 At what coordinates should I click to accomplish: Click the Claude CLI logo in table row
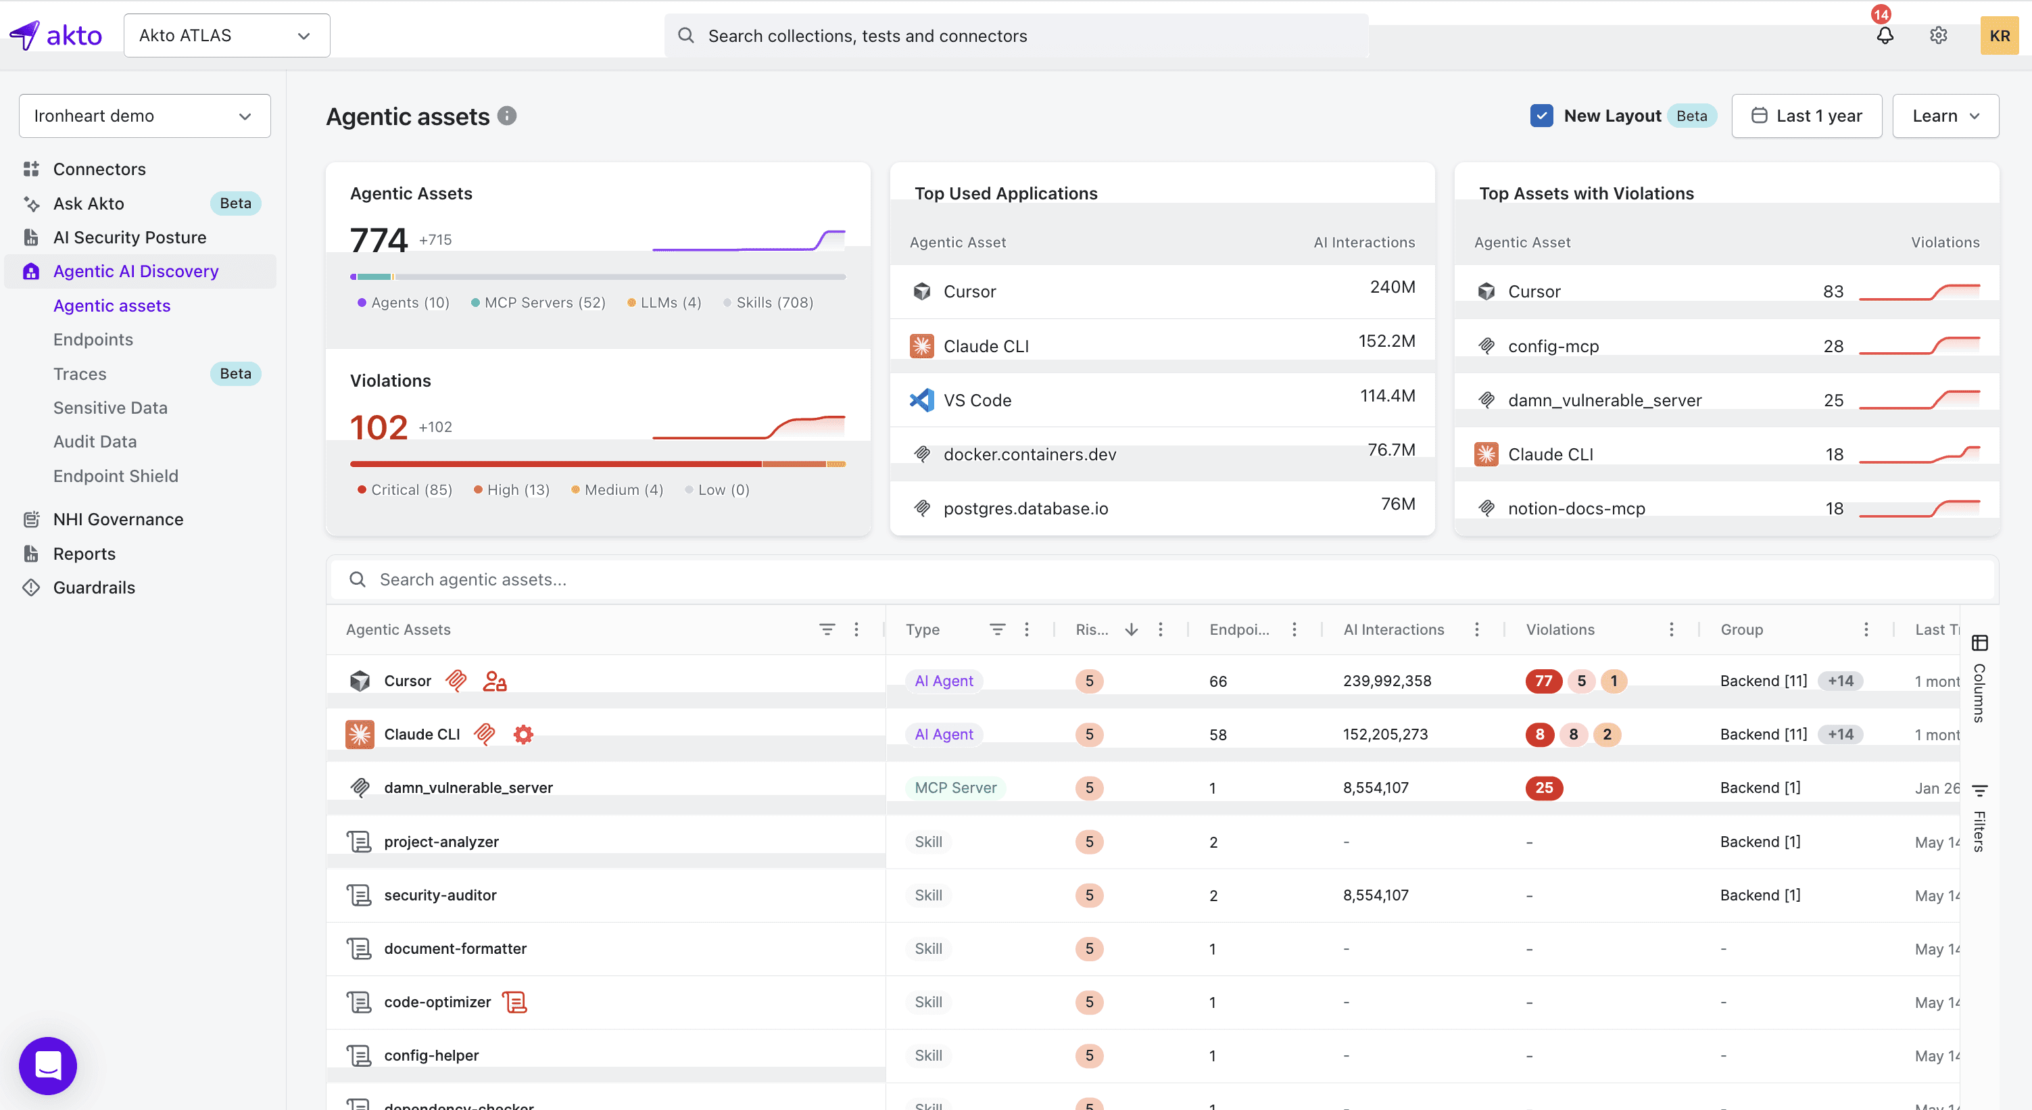click(360, 734)
